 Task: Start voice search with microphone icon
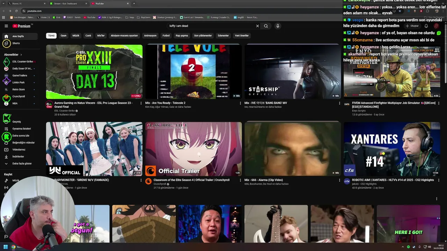click(x=278, y=26)
